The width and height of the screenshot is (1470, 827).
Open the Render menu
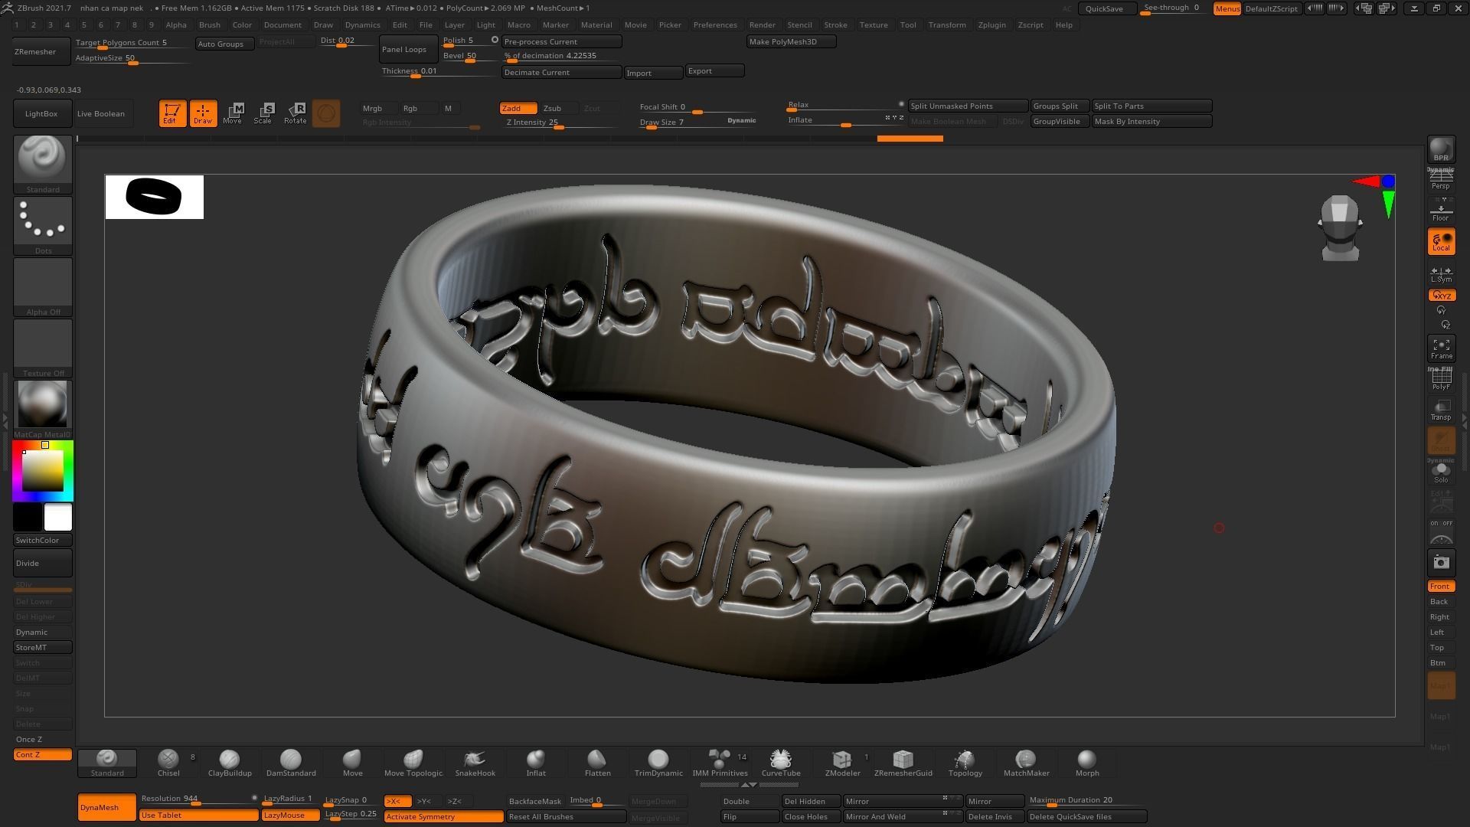pos(763,25)
